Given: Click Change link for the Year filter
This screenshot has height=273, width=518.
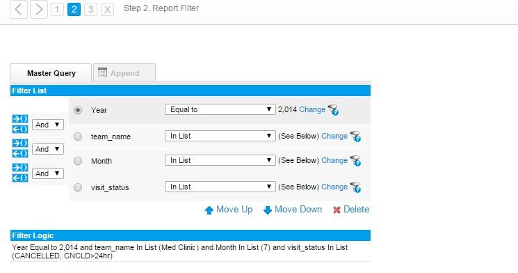Looking at the screenshot, I should click(x=312, y=109).
